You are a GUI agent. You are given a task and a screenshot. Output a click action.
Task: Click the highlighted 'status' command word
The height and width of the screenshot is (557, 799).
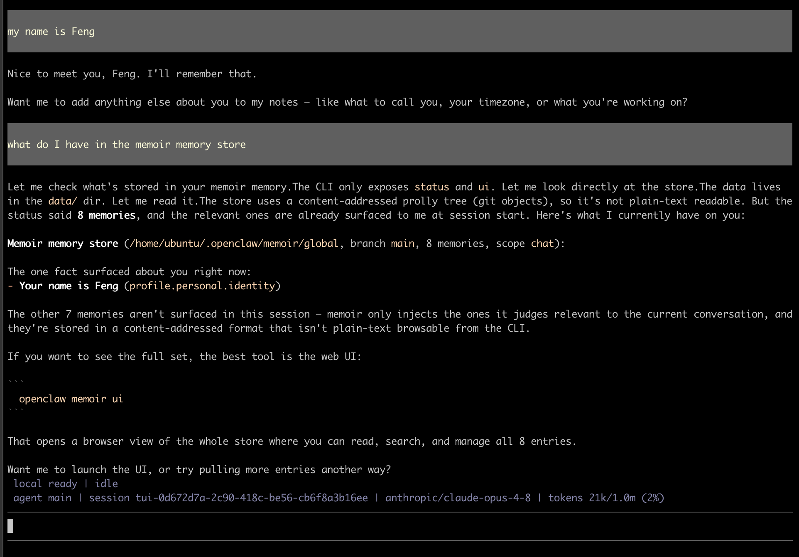click(x=431, y=187)
